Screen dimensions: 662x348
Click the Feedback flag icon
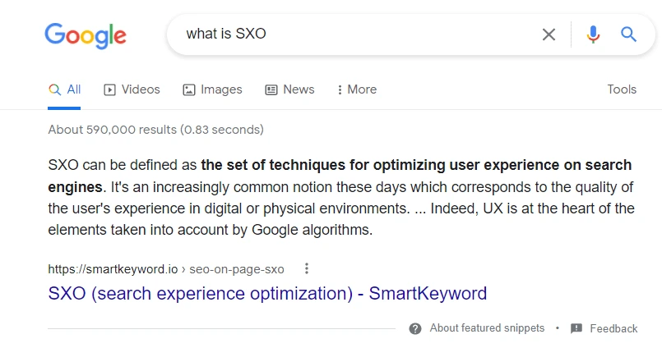(576, 328)
